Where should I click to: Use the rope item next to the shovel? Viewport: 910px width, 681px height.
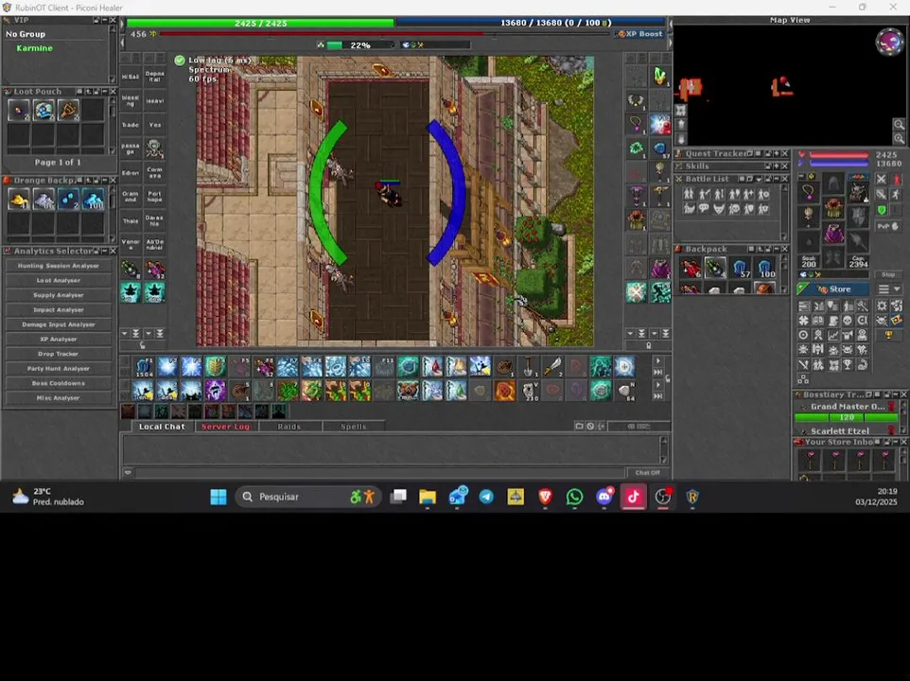click(x=504, y=367)
